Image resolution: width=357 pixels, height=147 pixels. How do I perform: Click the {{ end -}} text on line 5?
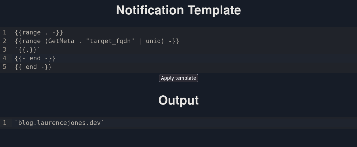click(x=33, y=67)
